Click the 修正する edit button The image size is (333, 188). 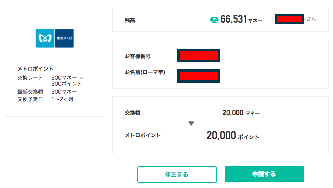click(177, 174)
